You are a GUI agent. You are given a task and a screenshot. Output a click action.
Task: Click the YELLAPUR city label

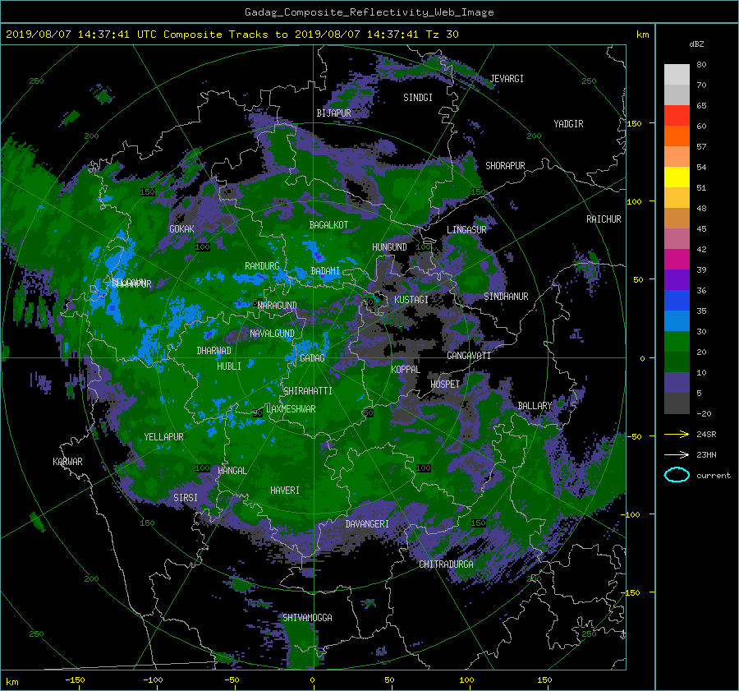point(163,437)
